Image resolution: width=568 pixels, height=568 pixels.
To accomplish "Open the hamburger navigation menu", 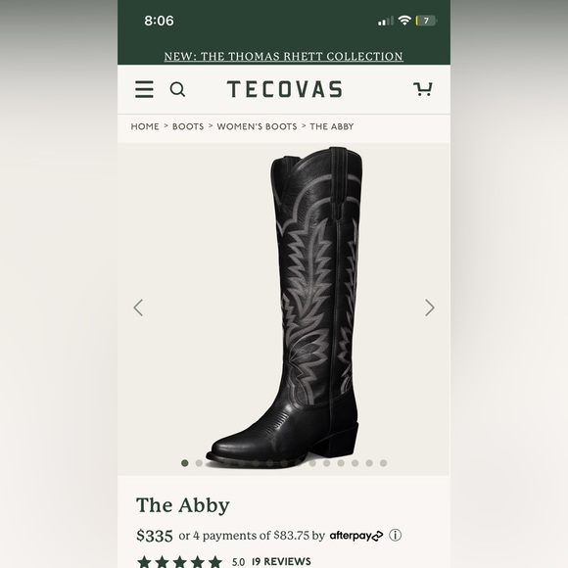I will tap(144, 89).
